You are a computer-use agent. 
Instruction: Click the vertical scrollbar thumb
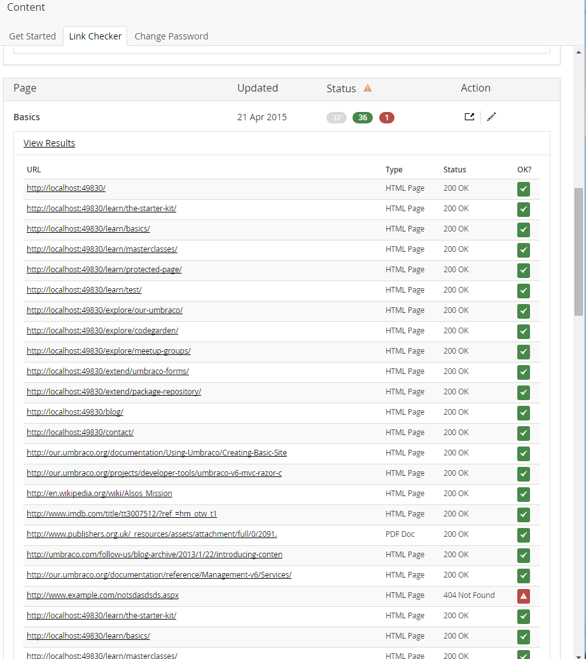tap(578, 251)
